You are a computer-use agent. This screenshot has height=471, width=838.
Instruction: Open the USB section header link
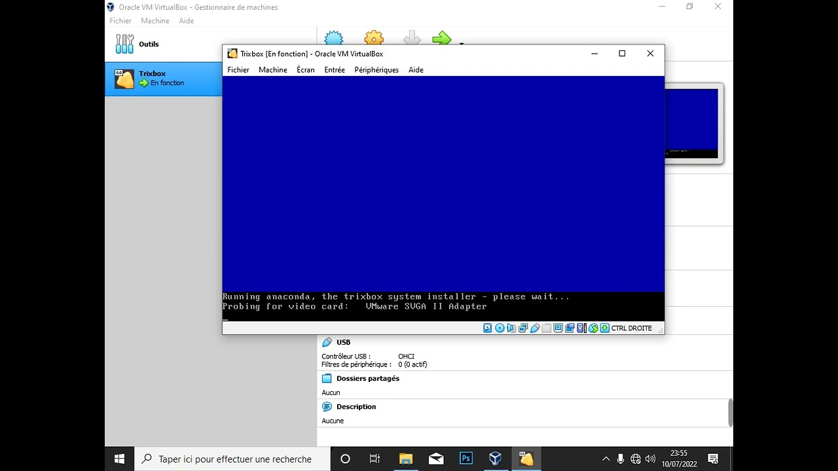[344, 342]
